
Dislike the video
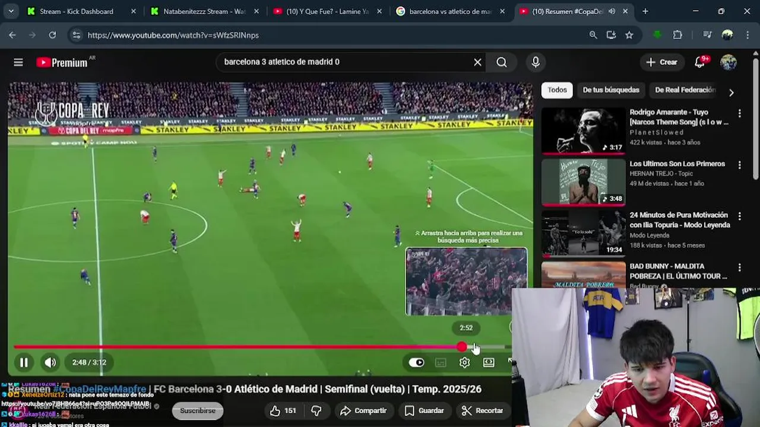tap(316, 410)
